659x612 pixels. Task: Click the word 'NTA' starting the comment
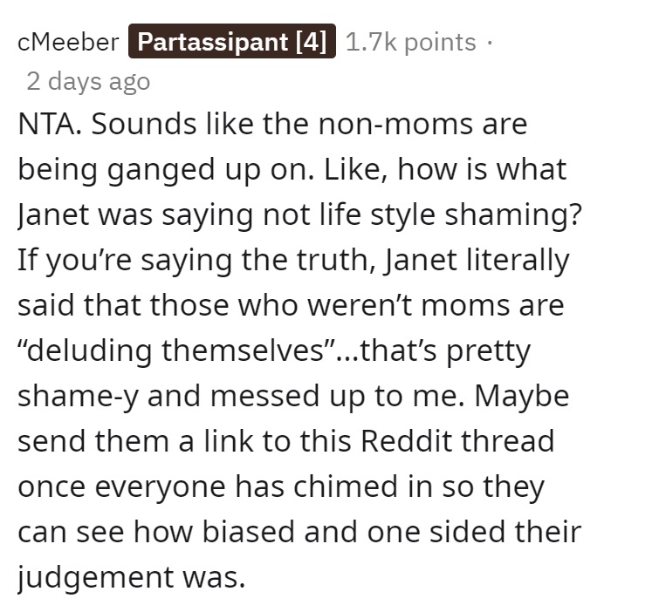click(46, 125)
